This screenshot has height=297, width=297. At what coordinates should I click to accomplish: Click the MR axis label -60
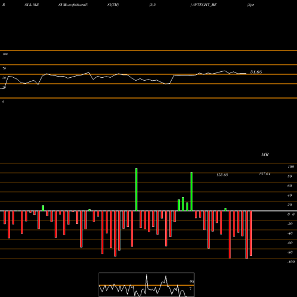(290, 243)
